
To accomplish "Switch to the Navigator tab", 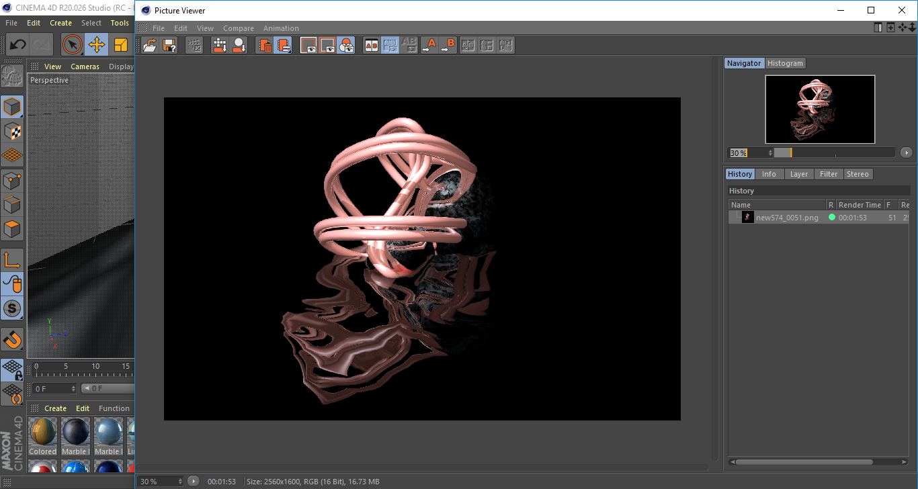I will [744, 63].
